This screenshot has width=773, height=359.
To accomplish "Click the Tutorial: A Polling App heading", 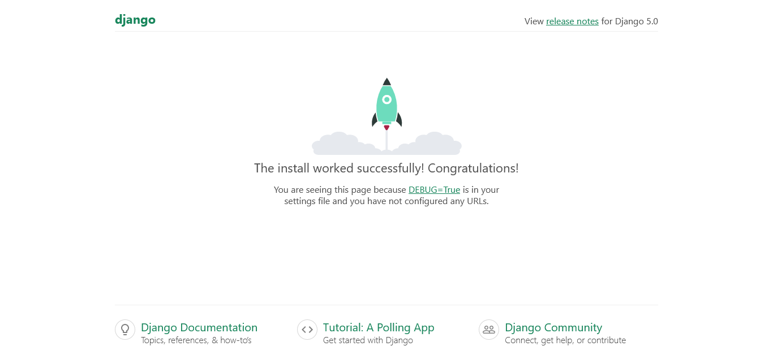I will tap(378, 327).
